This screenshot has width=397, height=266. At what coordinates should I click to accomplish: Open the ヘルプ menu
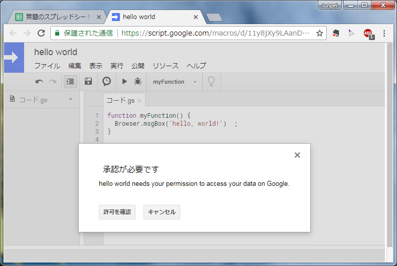pos(196,66)
